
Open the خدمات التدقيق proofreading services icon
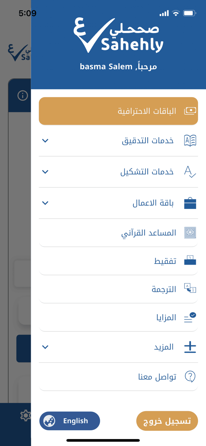pyautogui.click(x=190, y=140)
